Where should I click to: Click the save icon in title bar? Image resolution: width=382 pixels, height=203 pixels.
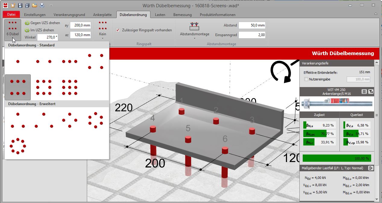point(20,5)
